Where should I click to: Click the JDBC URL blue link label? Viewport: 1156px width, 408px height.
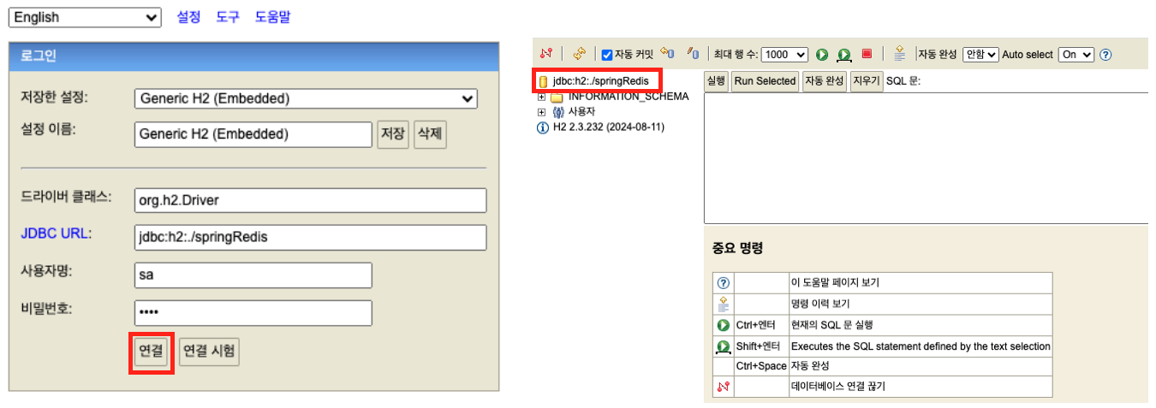(x=56, y=234)
